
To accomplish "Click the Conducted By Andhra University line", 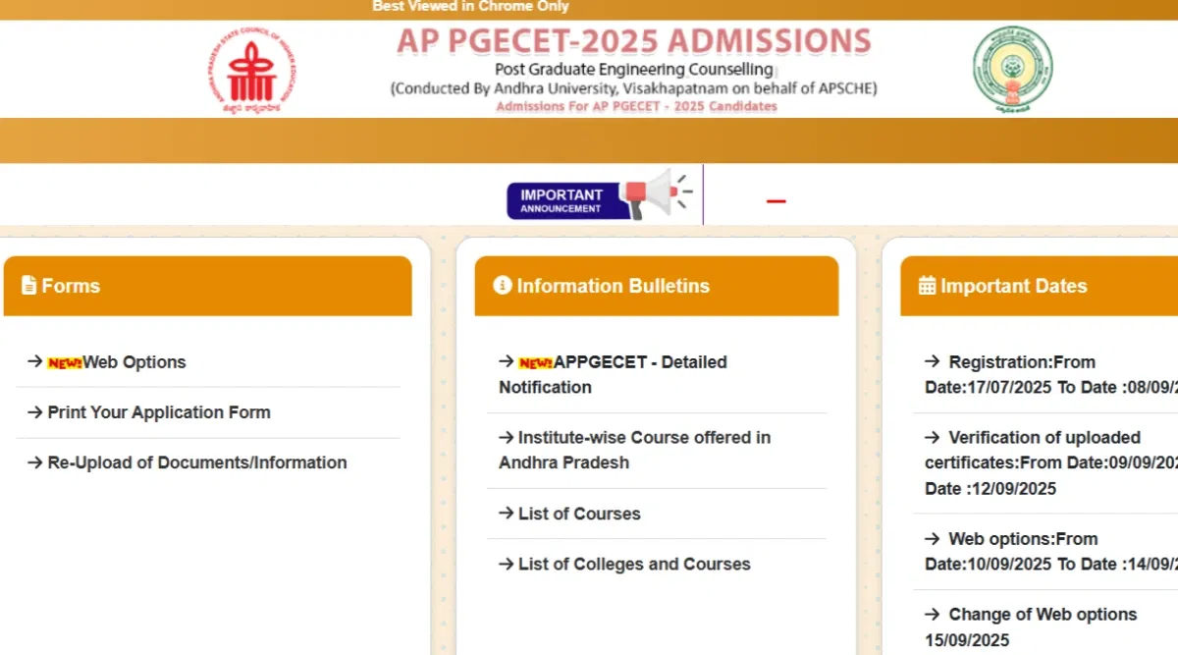I will click(634, 87).
